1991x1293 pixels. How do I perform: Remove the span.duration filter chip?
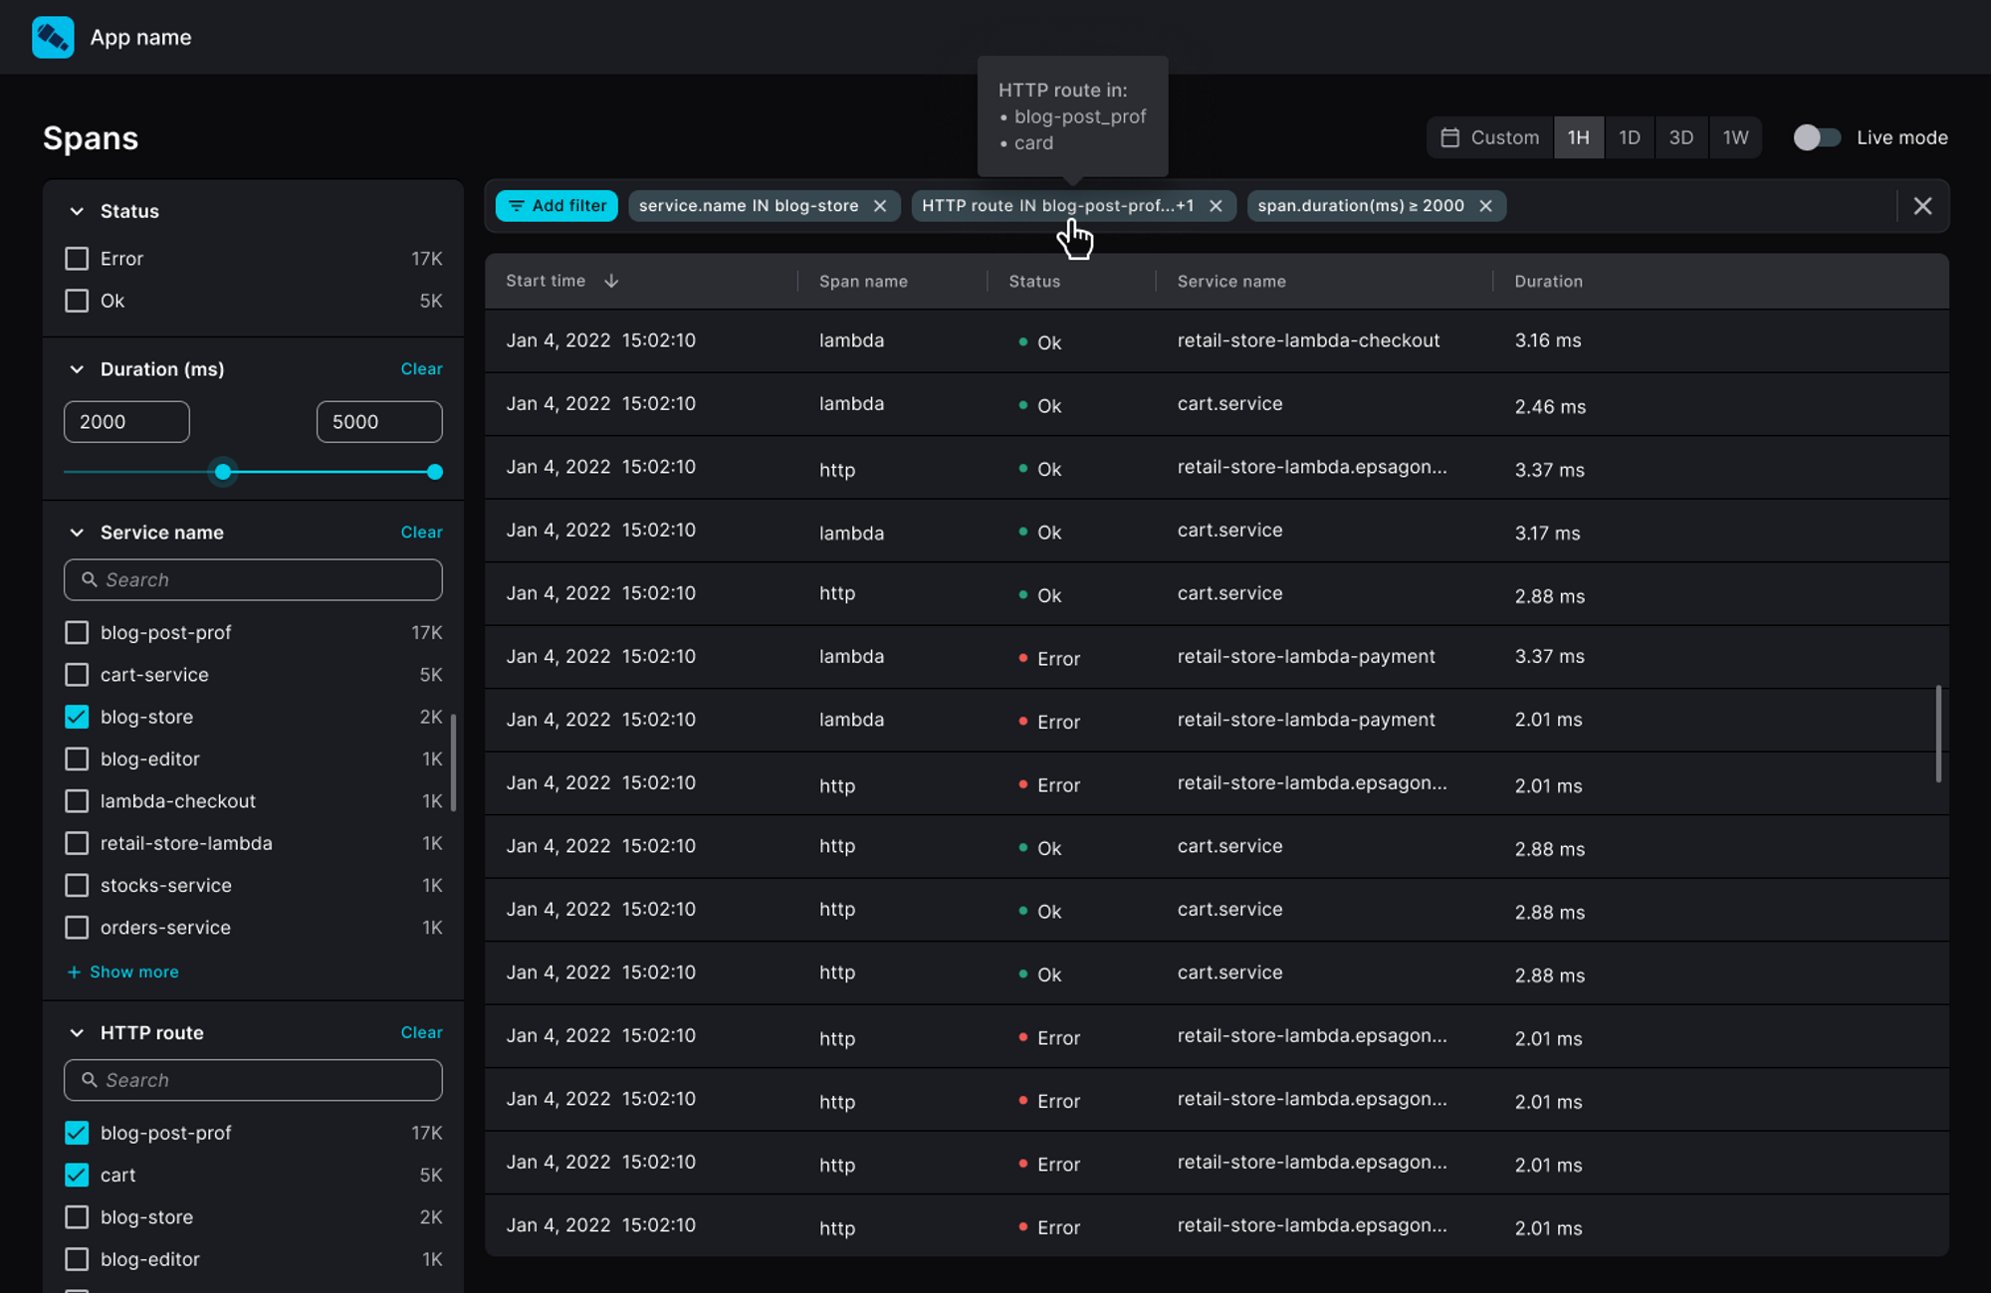[1485, 206]
